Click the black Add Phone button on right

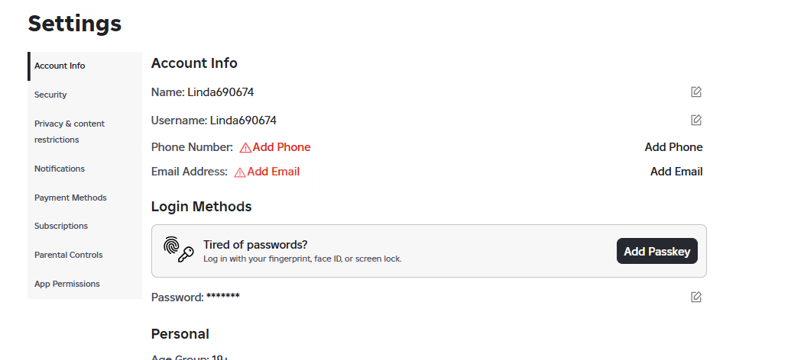coord(673,147)
